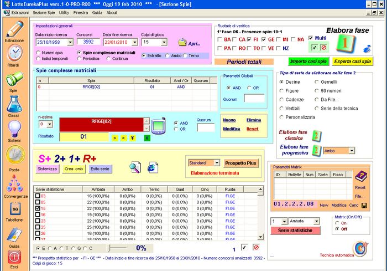Open the Posta euro coin icon
The image size is (387, 271).
pos(15,155)
